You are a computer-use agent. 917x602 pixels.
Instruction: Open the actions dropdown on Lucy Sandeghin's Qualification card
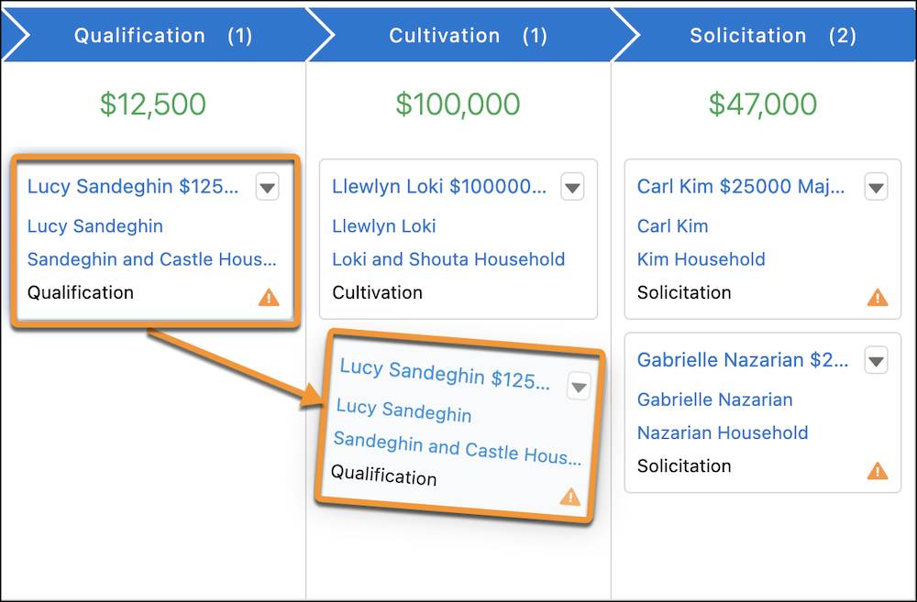pos(267,187)
